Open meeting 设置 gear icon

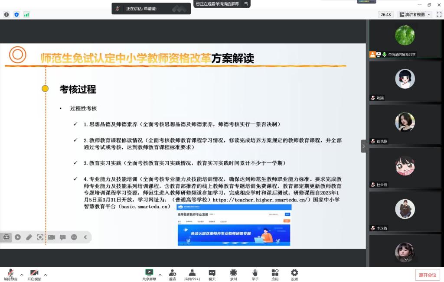pyautogui.click(x=294, y=273)
